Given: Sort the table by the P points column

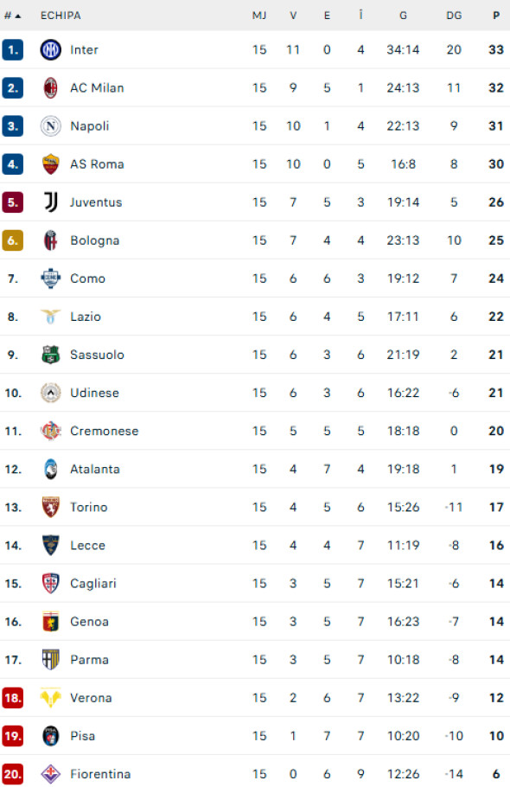Looking at the screenshot, I should point(494,15).
